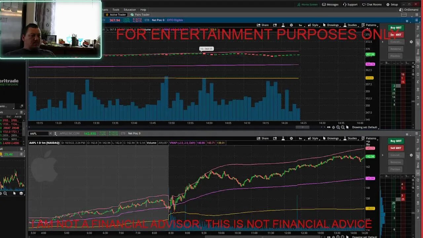Open the Home Screen button
The width and height of the screenshot is (423, 238).
(307, 5)
